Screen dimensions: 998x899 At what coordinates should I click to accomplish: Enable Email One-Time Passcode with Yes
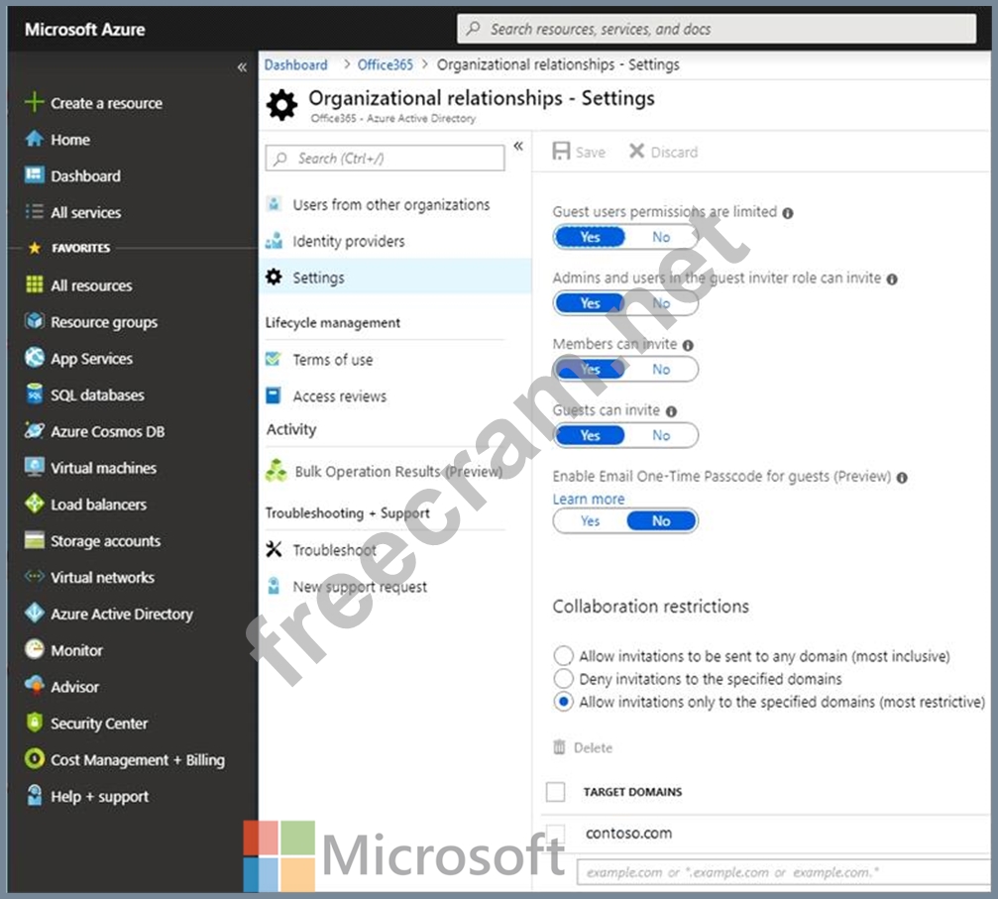coord(591,521)
